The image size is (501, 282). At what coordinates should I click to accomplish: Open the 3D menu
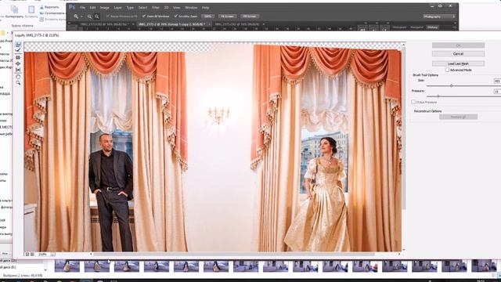pyautogui.click(x=167, y=7)
